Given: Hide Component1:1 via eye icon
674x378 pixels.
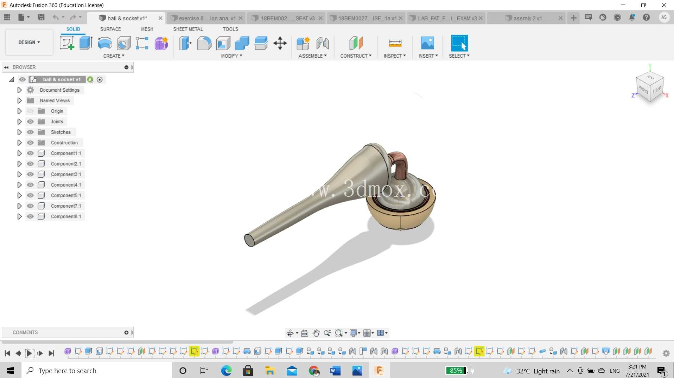Looking at the screenshot, I should coord(31,153).
